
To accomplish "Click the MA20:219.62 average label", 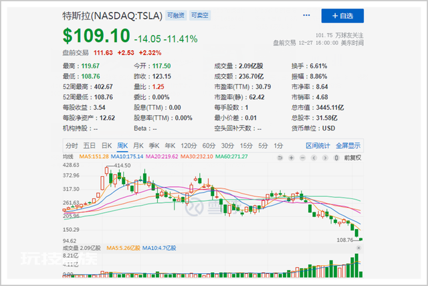I will click(162, 157).
